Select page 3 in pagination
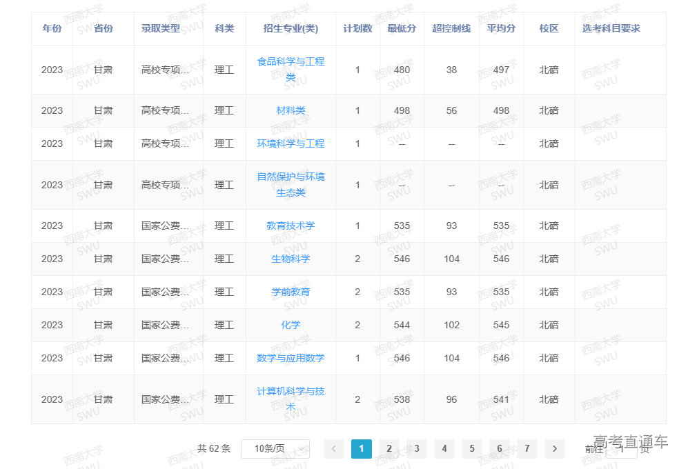688x469 pixels. (417, 449)
